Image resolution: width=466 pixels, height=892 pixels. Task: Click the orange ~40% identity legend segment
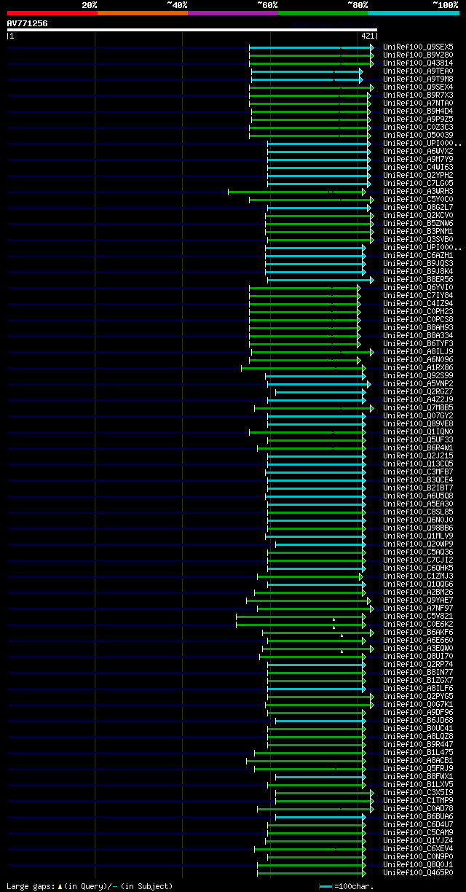click(142, 13)
